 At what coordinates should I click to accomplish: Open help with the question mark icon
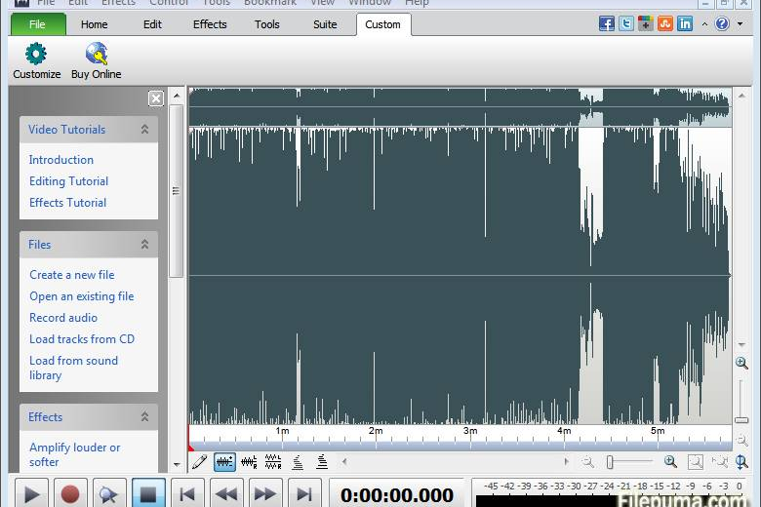click(722, 23)
